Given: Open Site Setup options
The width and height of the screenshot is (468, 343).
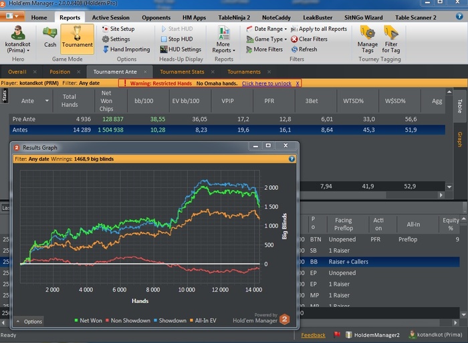Looking at the screenshot, I should click(118, 29).
